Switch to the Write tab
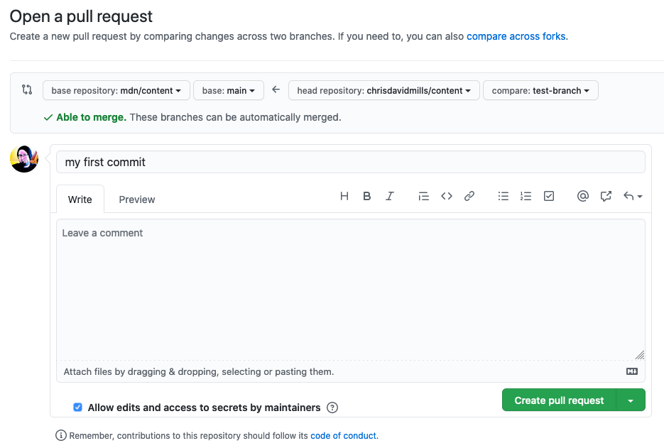 tap(80, 200)
